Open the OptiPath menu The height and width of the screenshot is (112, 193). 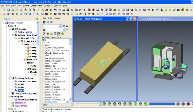(57, 6)
